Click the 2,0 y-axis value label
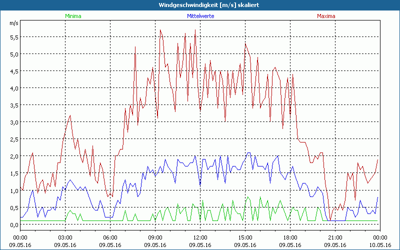Image resolution: width=400 pixels, height=250 pixels. pos(13,156)
